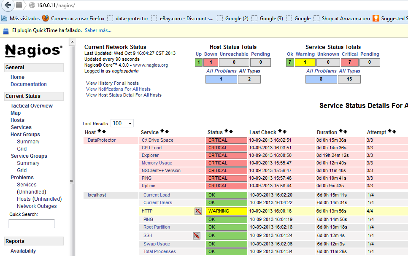This screenshot has width=408, height=256.
Task: Click the Firefox icon bookmark 'Comenzar a usar Firefox'
Action: [x=45, y=19]
